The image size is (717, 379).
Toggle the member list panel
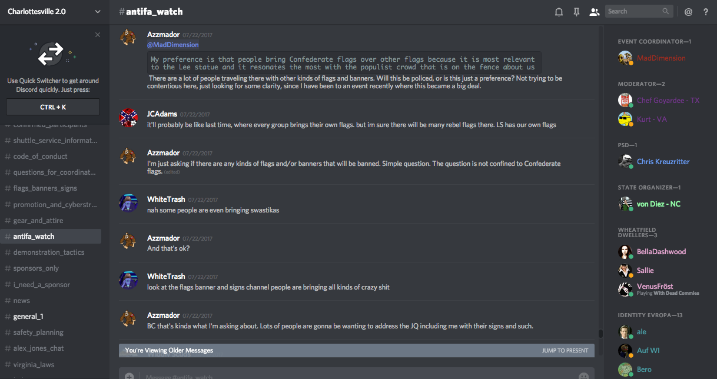coord(594,12)
